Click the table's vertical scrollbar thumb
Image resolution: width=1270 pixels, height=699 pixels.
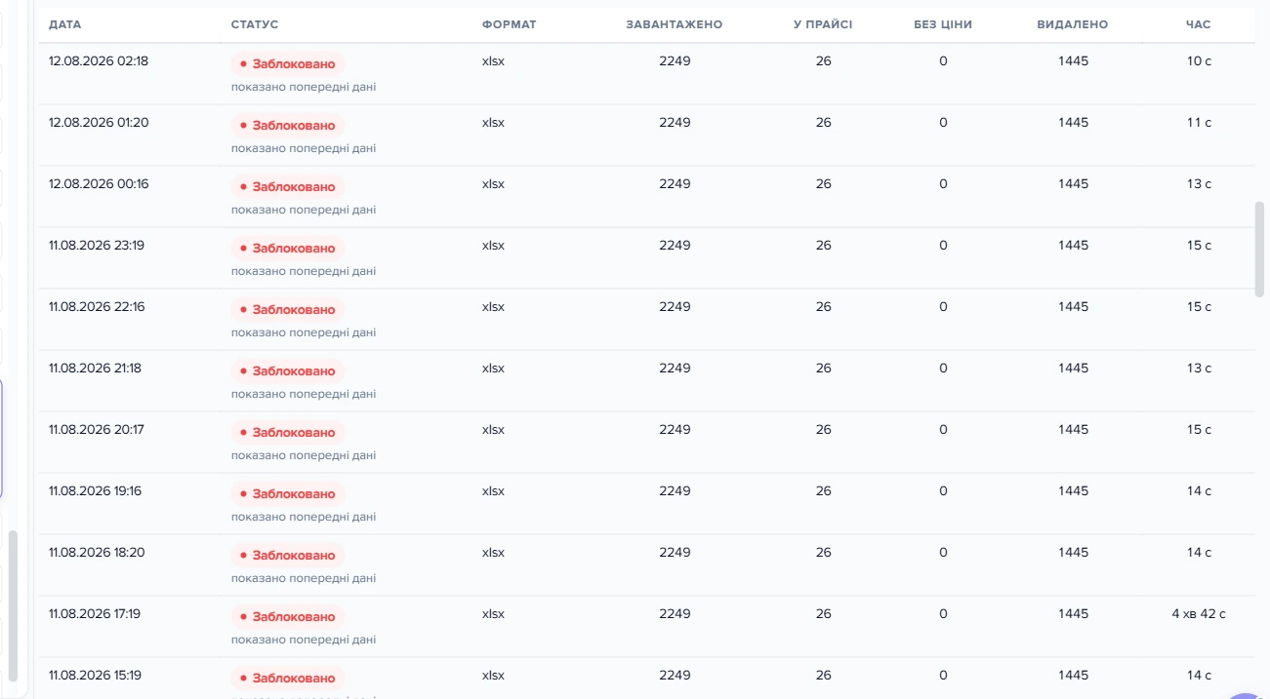point(1259,248)
